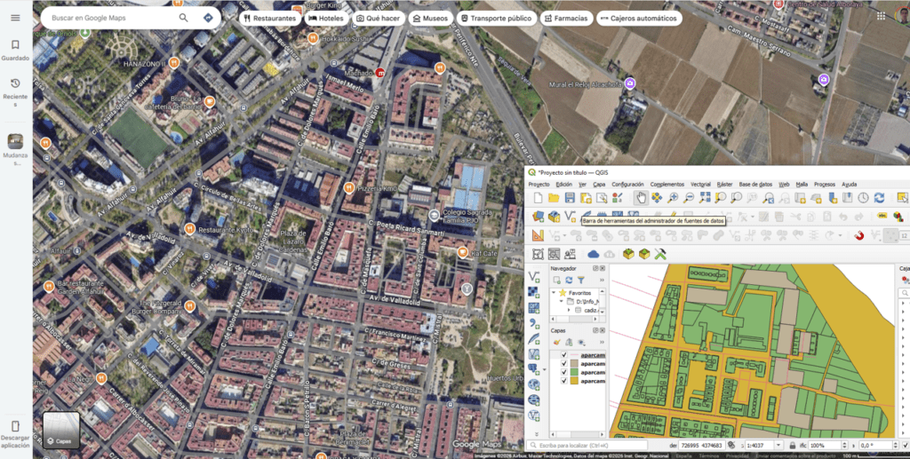
Task: Open the Data Source Manager icon
Action: click(538, 217)
